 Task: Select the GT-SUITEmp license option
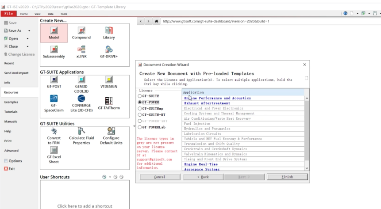point(150,109)
